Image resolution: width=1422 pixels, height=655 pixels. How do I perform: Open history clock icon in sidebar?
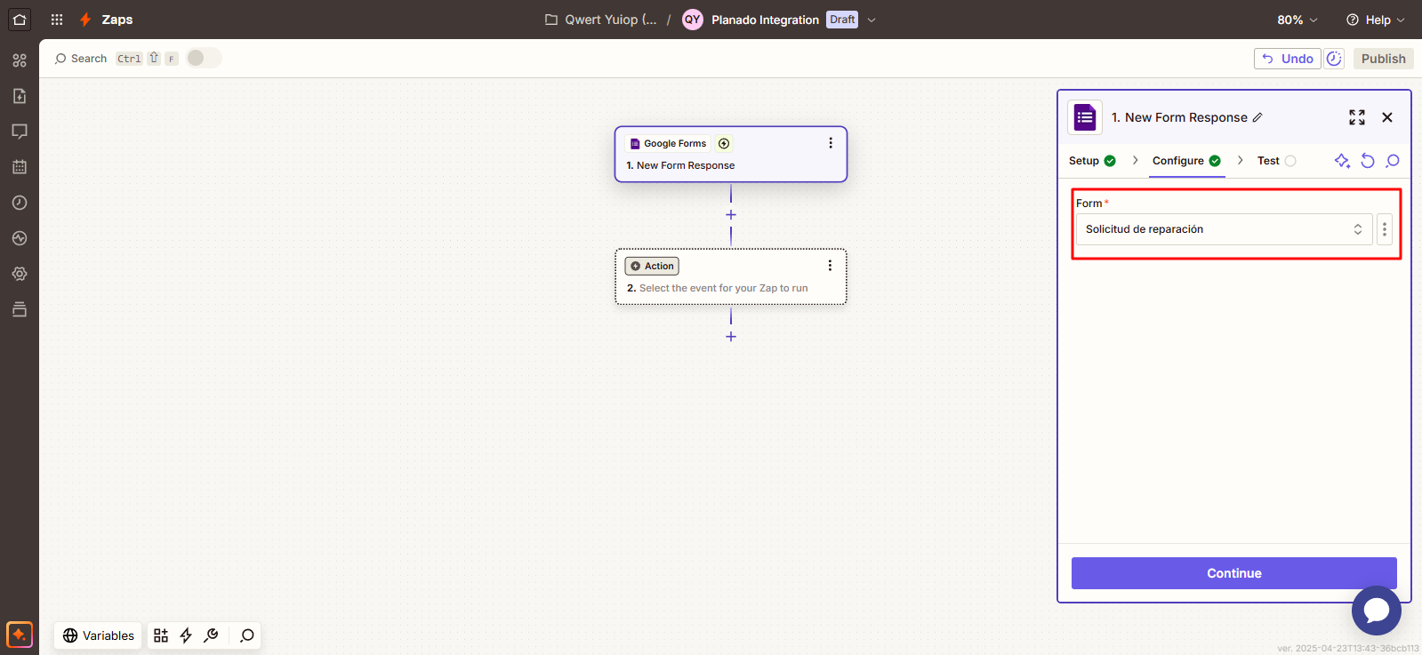point(20,203)
